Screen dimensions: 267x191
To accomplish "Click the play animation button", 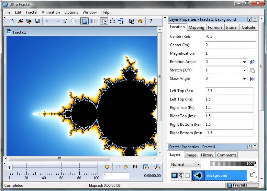I will 126,167.
